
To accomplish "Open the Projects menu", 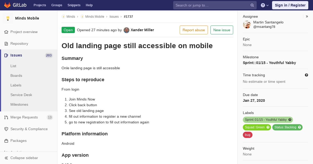I will point(40,5).
